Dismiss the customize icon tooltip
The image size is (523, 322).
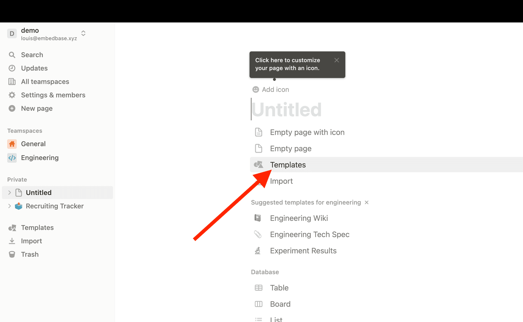[x=337, y=60]
